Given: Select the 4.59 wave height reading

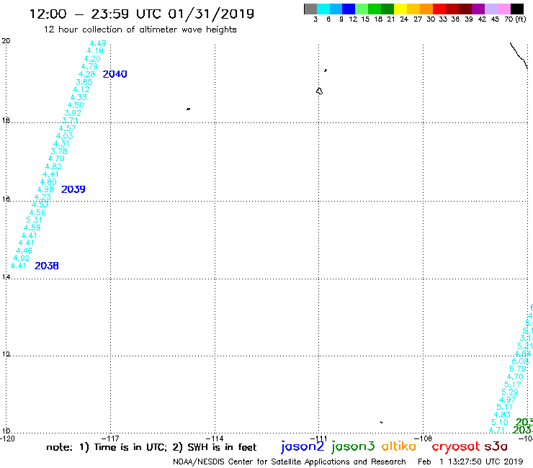Looking at the screenshot, I should [32, 228].
